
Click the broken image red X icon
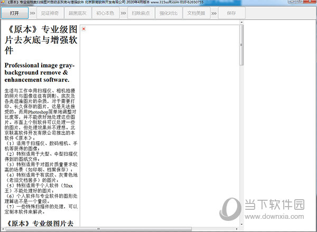point(83,29)
